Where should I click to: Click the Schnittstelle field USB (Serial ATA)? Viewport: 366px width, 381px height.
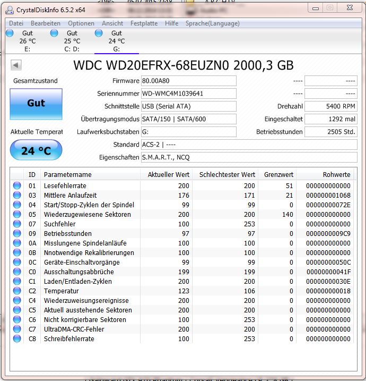(x=189, y=106)
